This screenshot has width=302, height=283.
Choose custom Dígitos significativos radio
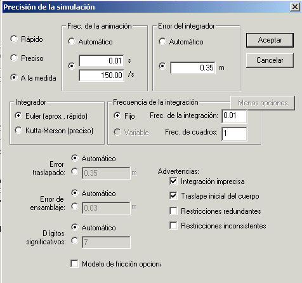tap(75, 240)
